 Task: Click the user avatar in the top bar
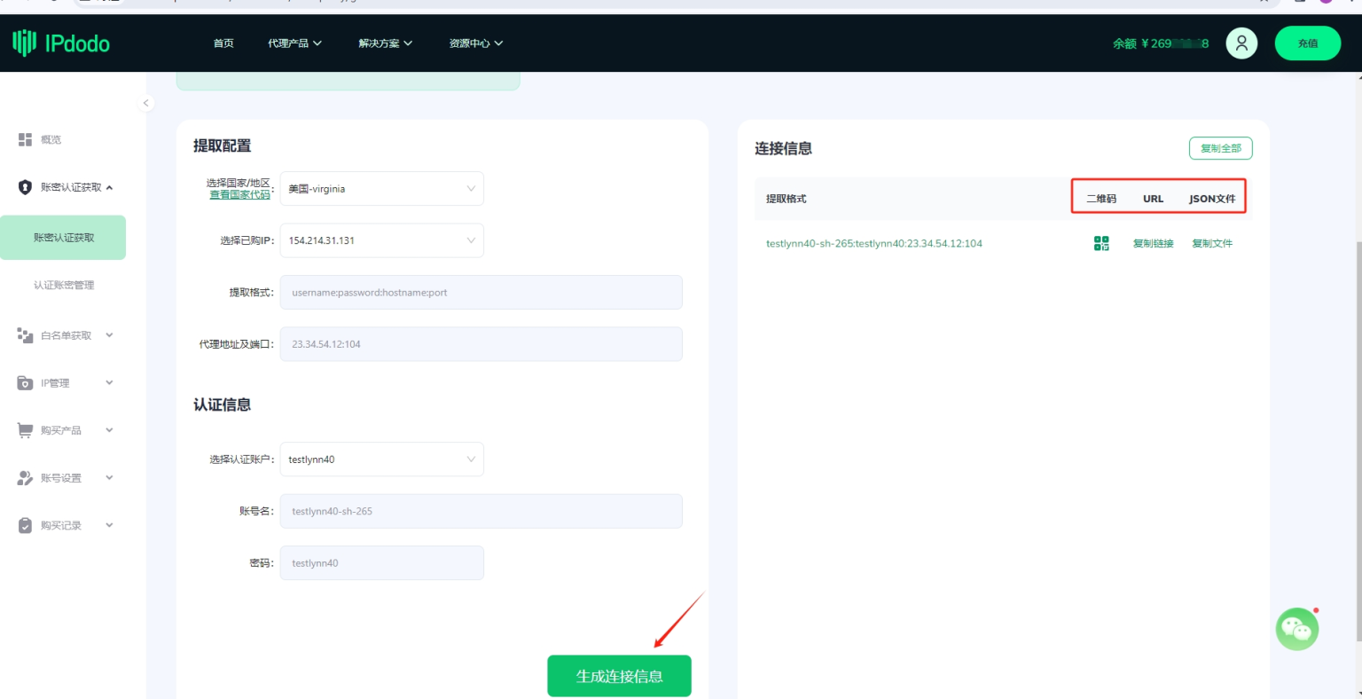click(1241, 43)
